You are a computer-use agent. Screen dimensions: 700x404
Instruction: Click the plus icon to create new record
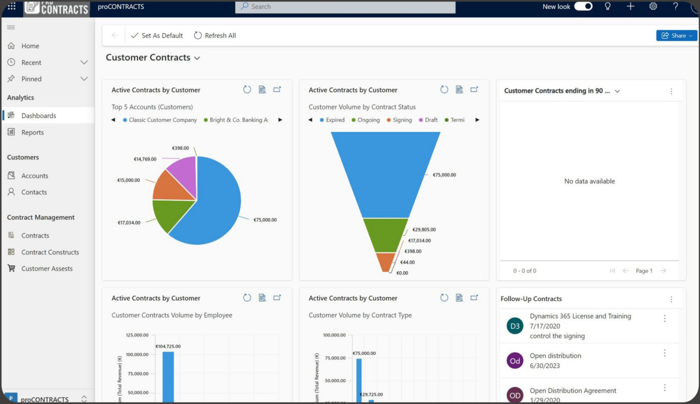(x=630, y=6)
